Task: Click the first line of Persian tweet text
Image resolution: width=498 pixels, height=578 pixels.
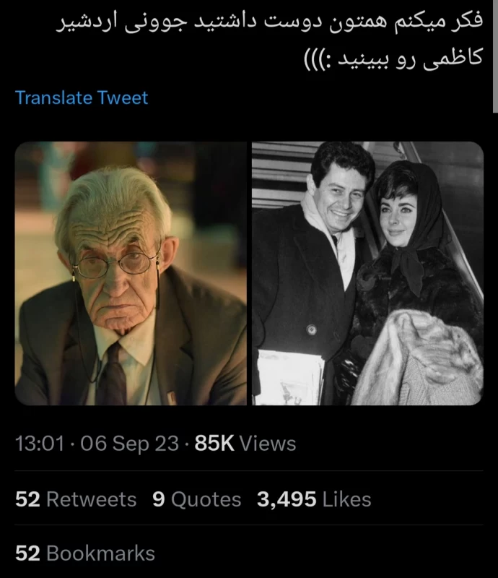Action: click(x=269, y=22)
